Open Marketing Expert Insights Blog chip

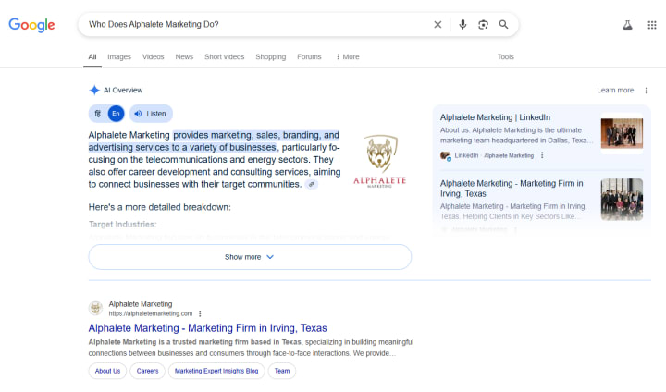coord(216,371)
